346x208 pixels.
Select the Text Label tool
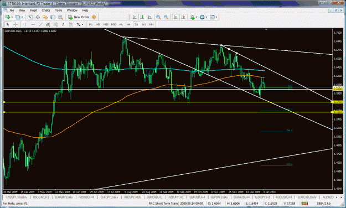(71, 24)
